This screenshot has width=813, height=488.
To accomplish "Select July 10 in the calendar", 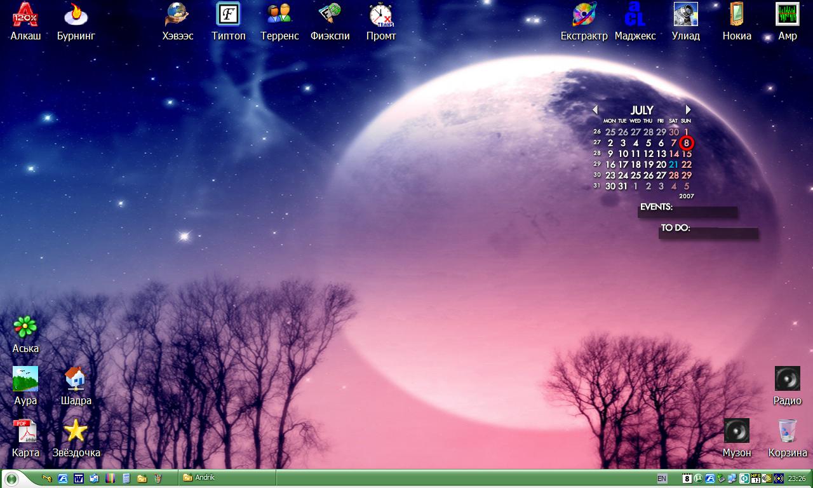I will (623, 154).
